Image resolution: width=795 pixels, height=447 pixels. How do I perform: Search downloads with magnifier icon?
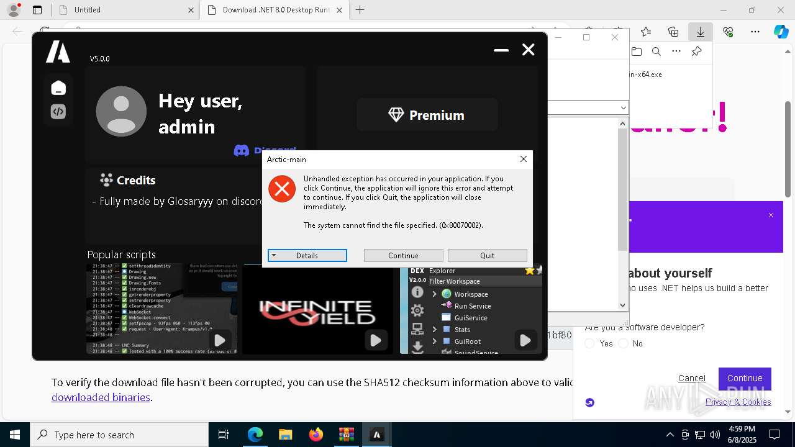click(656, 52)
